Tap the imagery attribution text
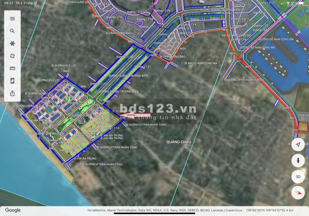Image resolution: width=309 pixels, height=216 pixels. point(164,210)
